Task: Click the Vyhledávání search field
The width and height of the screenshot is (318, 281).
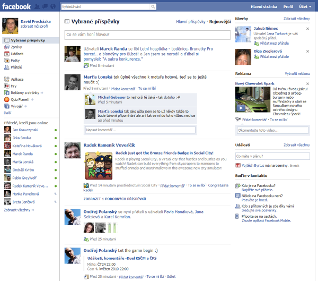Action: coord(105,7)
